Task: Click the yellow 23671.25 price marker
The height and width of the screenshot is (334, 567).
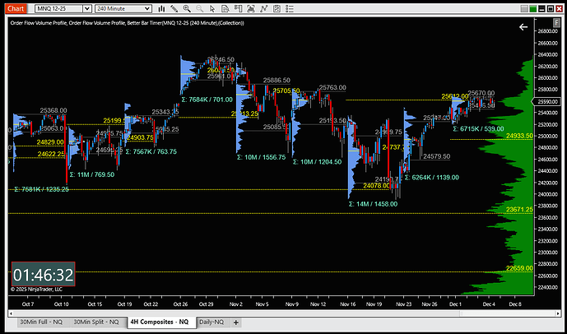Action: click(519, 210)
